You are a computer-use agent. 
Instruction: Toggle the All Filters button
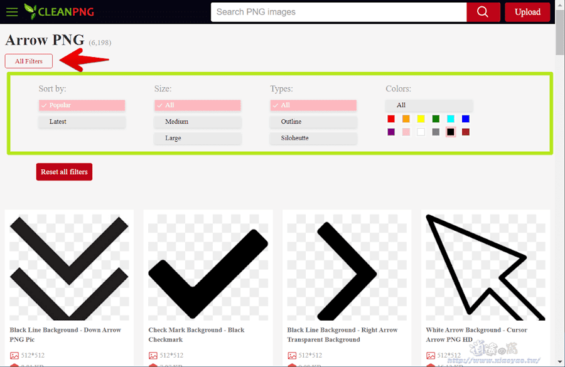pos(28,61)
